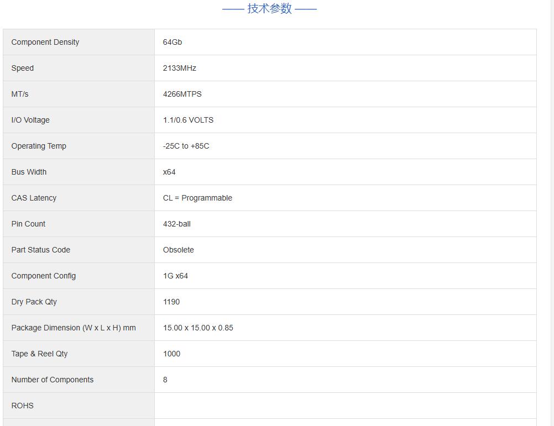Select the -25C to +85C temperature value

186,146
